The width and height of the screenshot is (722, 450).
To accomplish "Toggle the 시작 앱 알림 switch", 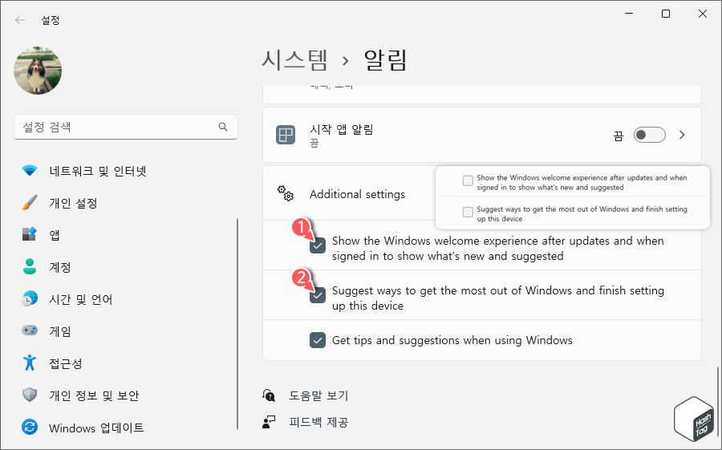I will tap(649, 135).
